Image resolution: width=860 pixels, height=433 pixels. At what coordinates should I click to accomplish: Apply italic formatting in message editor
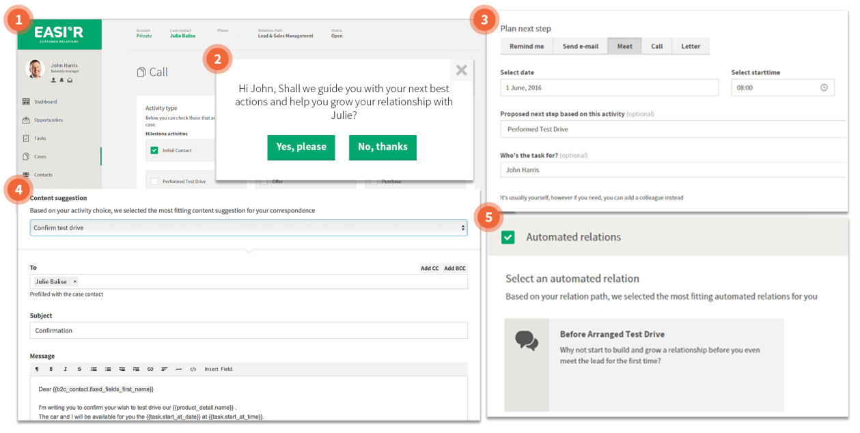(x=65, y=369)
